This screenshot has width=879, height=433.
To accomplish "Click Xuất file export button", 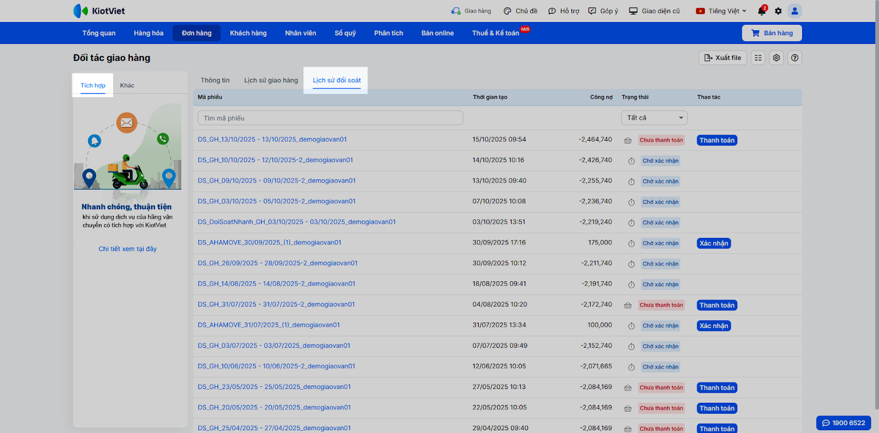I will [x=722, y=58].
